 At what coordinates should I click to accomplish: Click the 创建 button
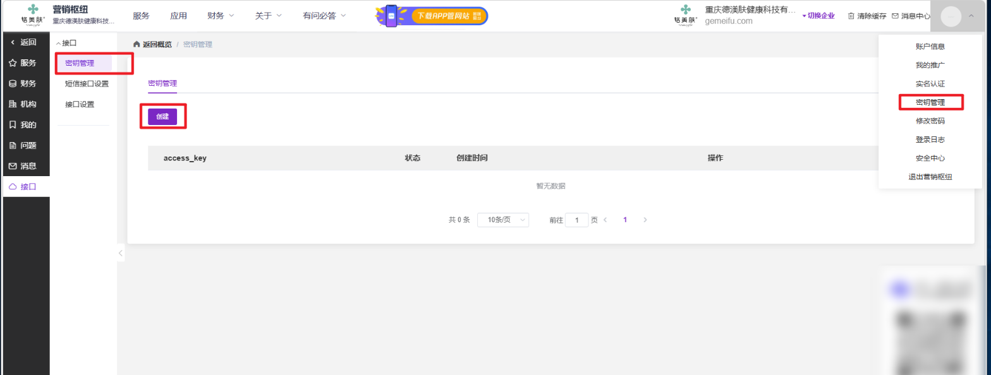(162, 117)
